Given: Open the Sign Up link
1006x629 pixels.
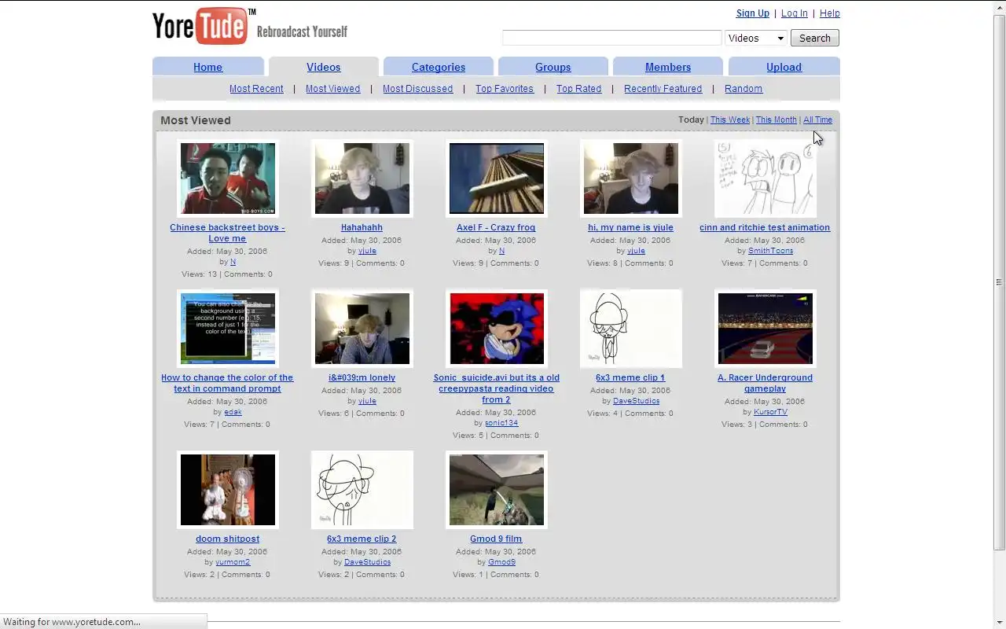Looking at the screenshot, I should pyautogui.click(x=753, y=13).
